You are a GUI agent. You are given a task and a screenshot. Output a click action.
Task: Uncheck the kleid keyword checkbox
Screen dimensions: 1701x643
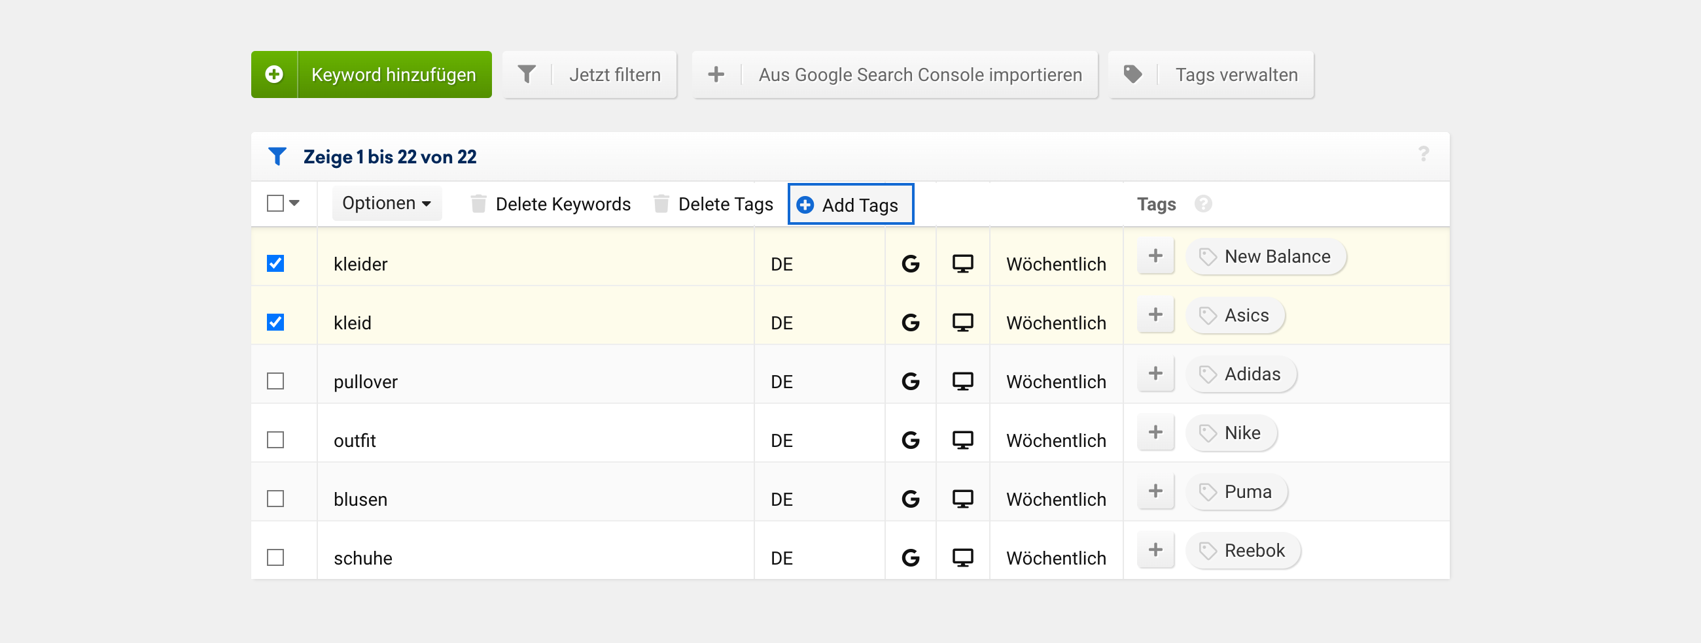click(275, 323)
